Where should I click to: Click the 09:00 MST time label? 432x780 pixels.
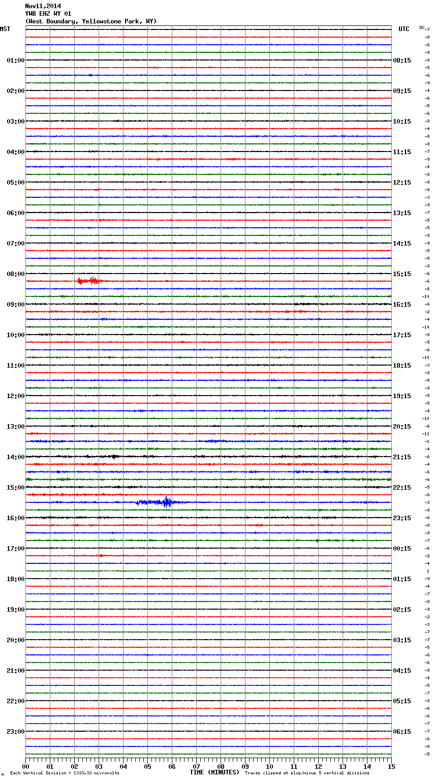[x=16, y=305]
